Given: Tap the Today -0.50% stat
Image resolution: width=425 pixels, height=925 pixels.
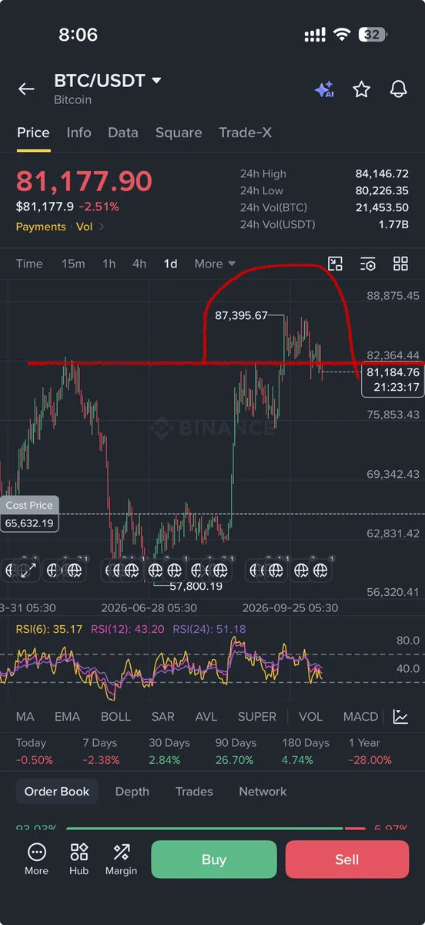Looking at the screenshot, I should pos(35,752).
